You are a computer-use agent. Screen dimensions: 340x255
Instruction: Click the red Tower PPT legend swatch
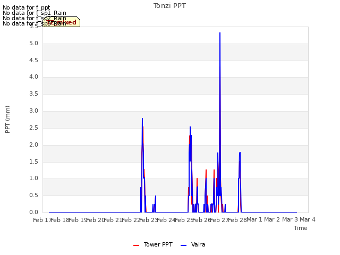coord(136,245)
